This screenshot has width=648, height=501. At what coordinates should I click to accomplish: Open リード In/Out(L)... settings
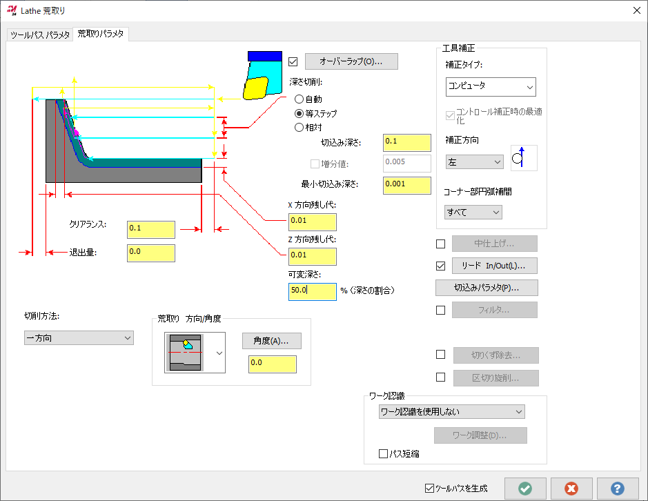[494, 266]
